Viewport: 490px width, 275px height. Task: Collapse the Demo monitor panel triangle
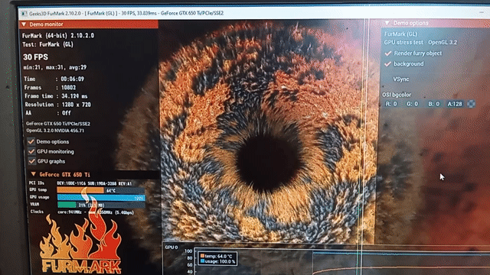(x=24, y=24)
